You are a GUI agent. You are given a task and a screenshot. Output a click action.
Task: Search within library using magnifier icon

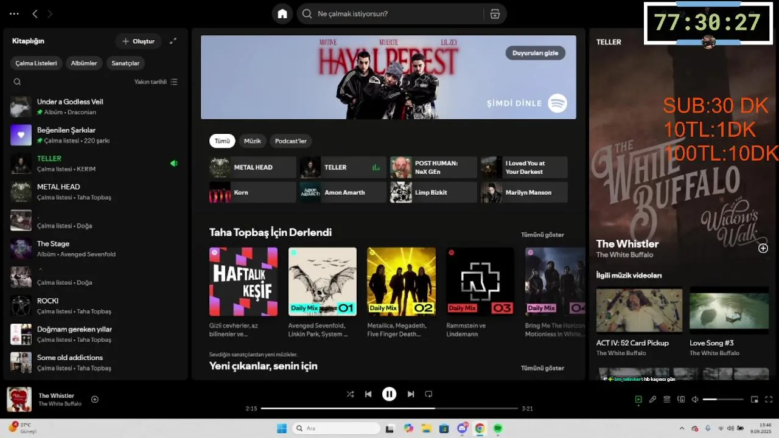click(17, 82)
